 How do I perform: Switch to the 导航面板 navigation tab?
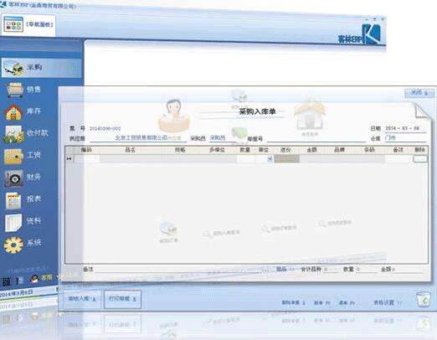click(x=28, y=24)
